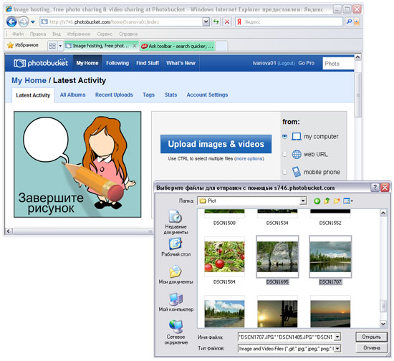Click the Завершите рисунок cartoon banner

tap(77, 164)
